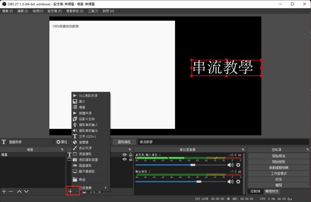
Task: Expand the 已經廢棄 deprecated submenu
Action: pyautogui.click(x=91, y=187)
